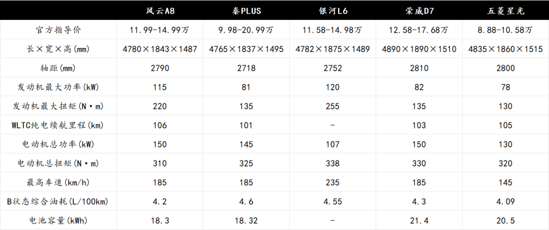Click the 4890×1890×1510 dimensions cell

coord(418,49)
